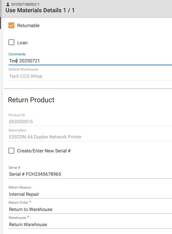The width and height of the screenshot is (172, 234).
Task: Open the Warehouse dropdown showing Return Warehouse
Action: [90, 224]
